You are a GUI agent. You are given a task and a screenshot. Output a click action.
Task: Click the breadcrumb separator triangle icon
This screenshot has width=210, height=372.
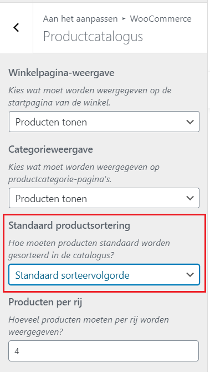tap(124, 19)
